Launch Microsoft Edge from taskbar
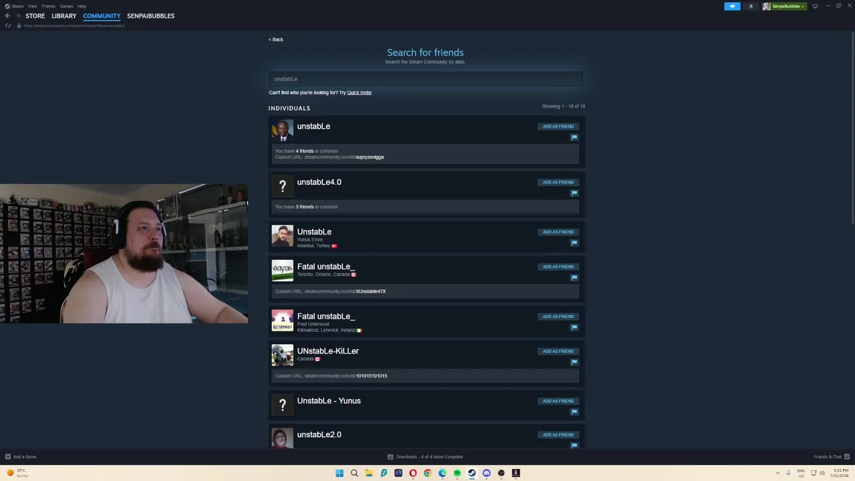Image resolution: width=855 pixels, height=481 pixels. 442,473
